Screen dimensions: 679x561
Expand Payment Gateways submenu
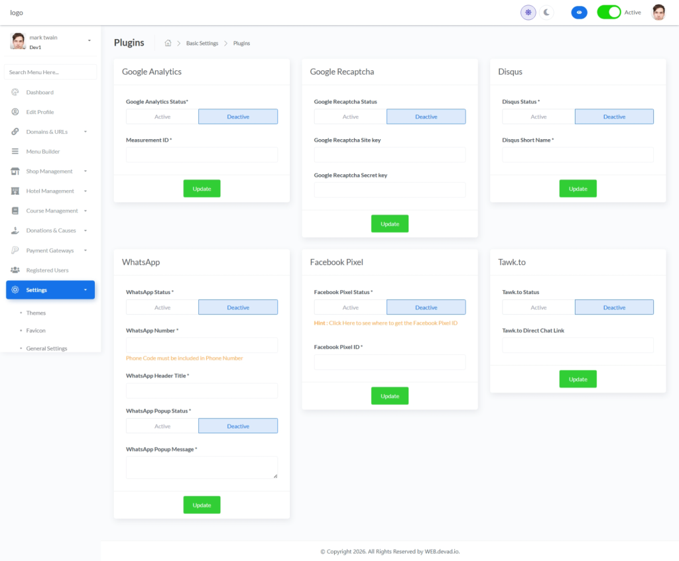(x=50, y=250)
